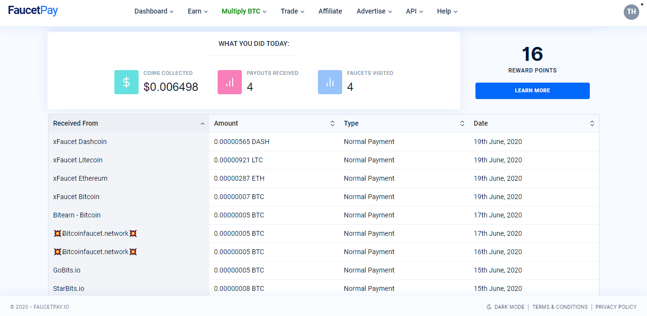
Task: Select the xFaucet Ethereum row
Action: [324, 179]
